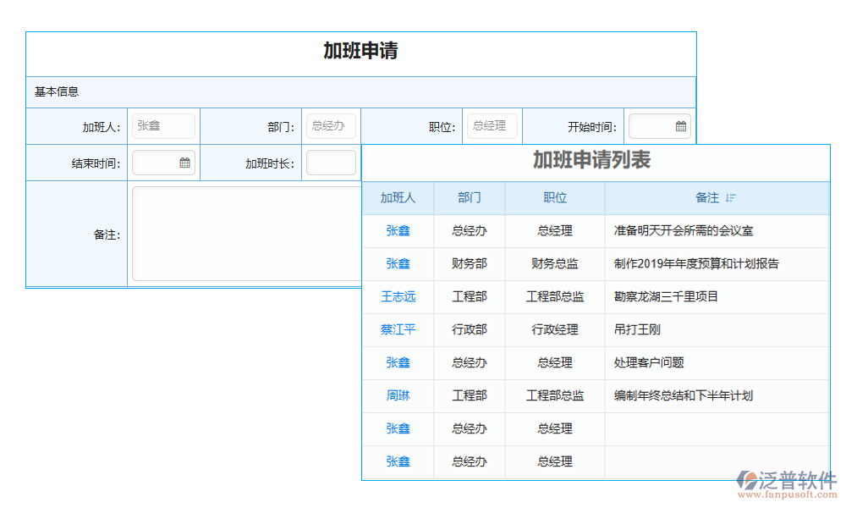This screenshot has width=846, height=508.
Task: Edit the 部门 field showing 总经办
Action: coord(331,125)
